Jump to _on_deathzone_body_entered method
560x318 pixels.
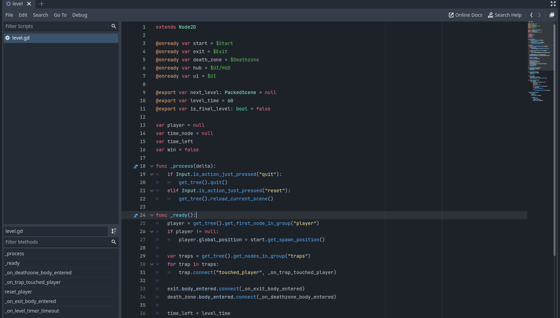(60, 273)
